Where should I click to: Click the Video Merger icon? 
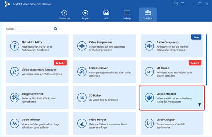tap(82, 123)
